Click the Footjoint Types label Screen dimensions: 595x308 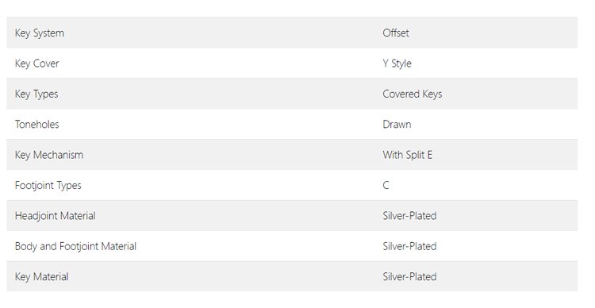48,185
